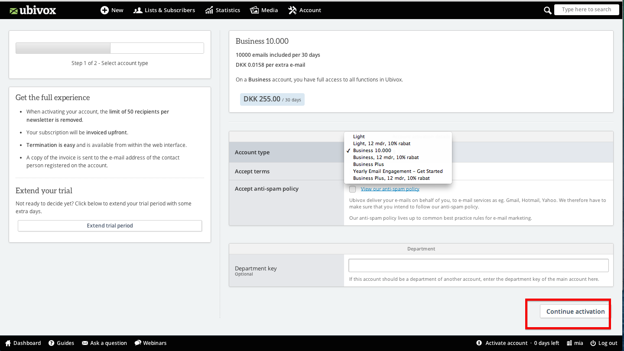The image size is (624, 351).
Task: Click the Lists & Subscribers people icon
Action: tap(138, 10)
